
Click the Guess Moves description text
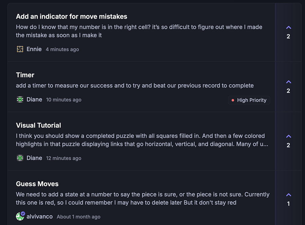142,198
